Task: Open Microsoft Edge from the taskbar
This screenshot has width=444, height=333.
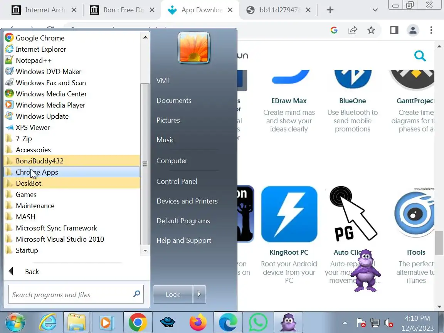Action: 228,322
